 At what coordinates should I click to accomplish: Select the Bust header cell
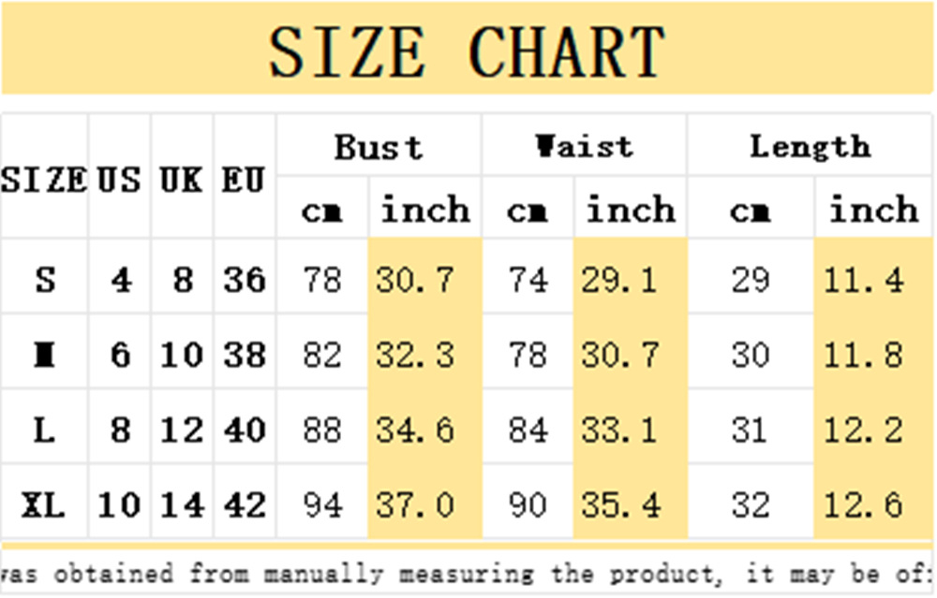coord(379,146)
